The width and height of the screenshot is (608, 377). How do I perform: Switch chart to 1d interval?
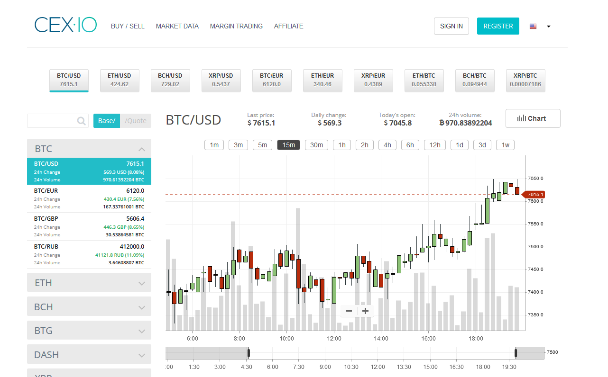(x=460, y=145)
